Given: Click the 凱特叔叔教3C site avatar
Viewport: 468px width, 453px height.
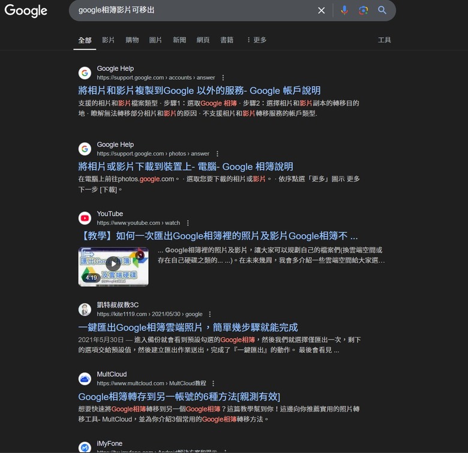Looking at the screenshot, I should coord(85,310).
